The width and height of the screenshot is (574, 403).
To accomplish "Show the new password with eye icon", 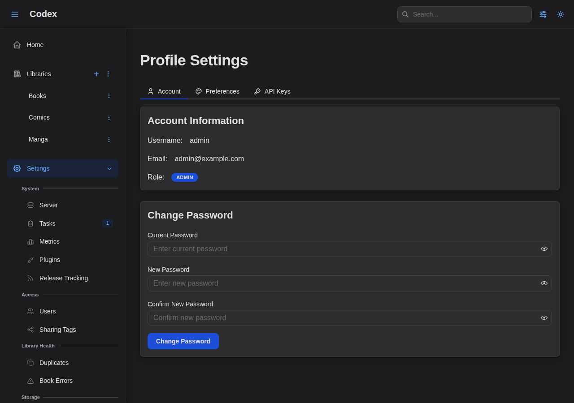I will 544,283.
